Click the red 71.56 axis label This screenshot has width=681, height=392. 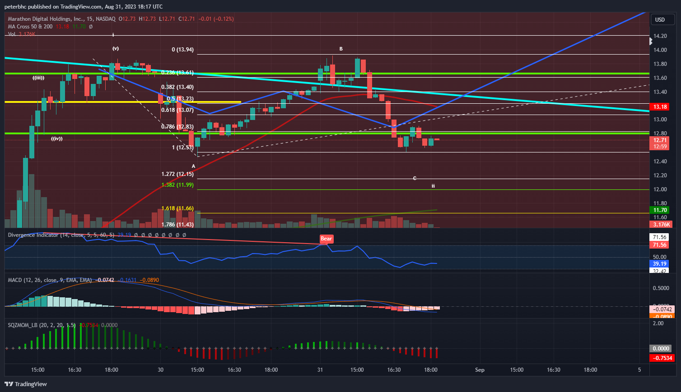click(660, 245)
